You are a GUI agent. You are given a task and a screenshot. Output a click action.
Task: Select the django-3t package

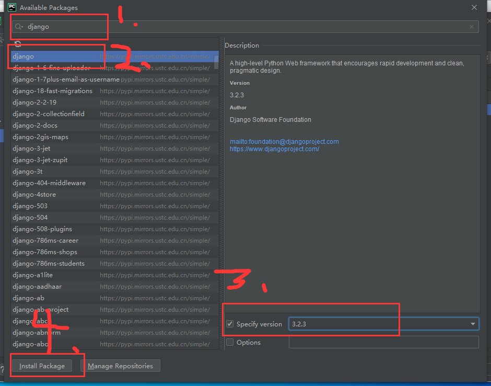(114, 172)
